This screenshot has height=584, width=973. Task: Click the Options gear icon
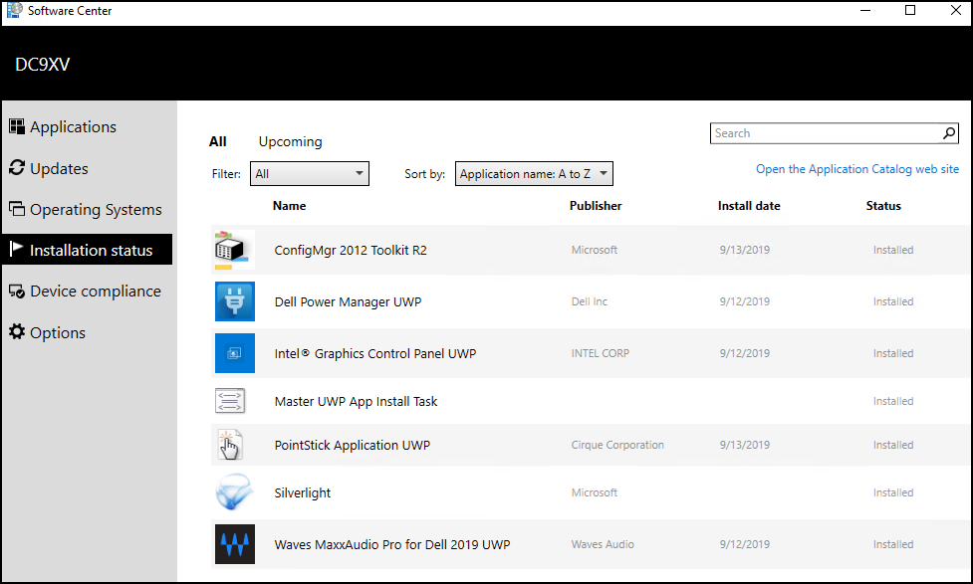tap(17, 331)
